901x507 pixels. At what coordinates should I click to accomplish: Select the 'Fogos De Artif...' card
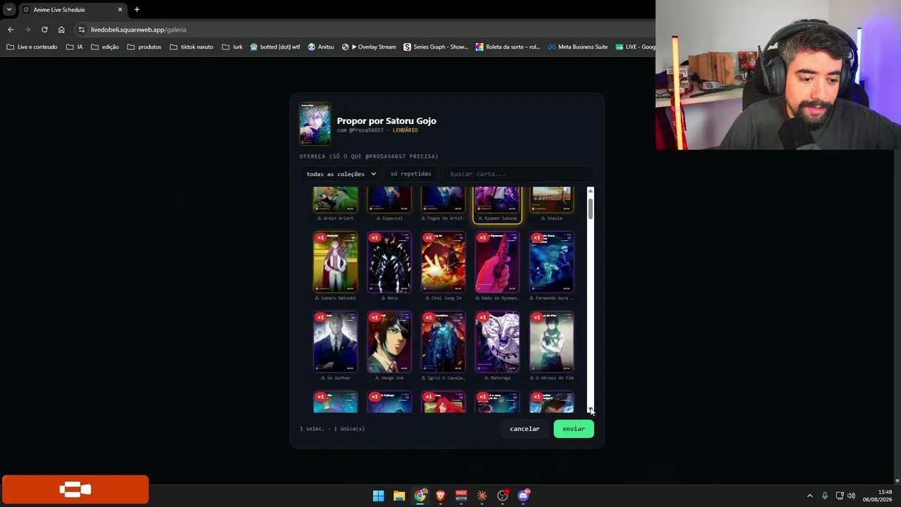[443, 204]
